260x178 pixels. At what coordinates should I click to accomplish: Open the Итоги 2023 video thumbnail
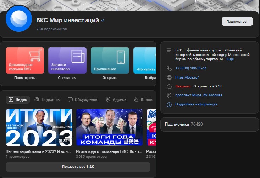(39, 127)
